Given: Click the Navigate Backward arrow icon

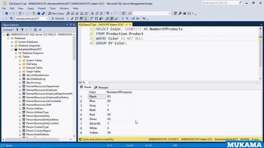Looking at the screenshot, I should coord(7,14).
